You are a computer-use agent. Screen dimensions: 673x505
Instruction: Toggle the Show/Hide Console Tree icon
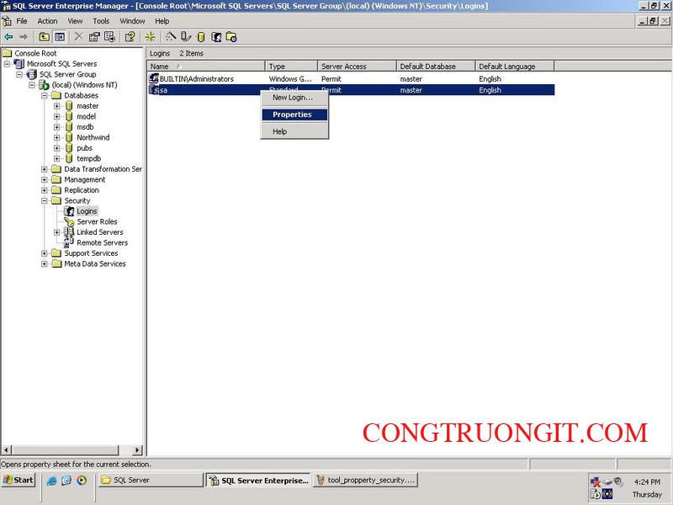click(x=60, y=37)
